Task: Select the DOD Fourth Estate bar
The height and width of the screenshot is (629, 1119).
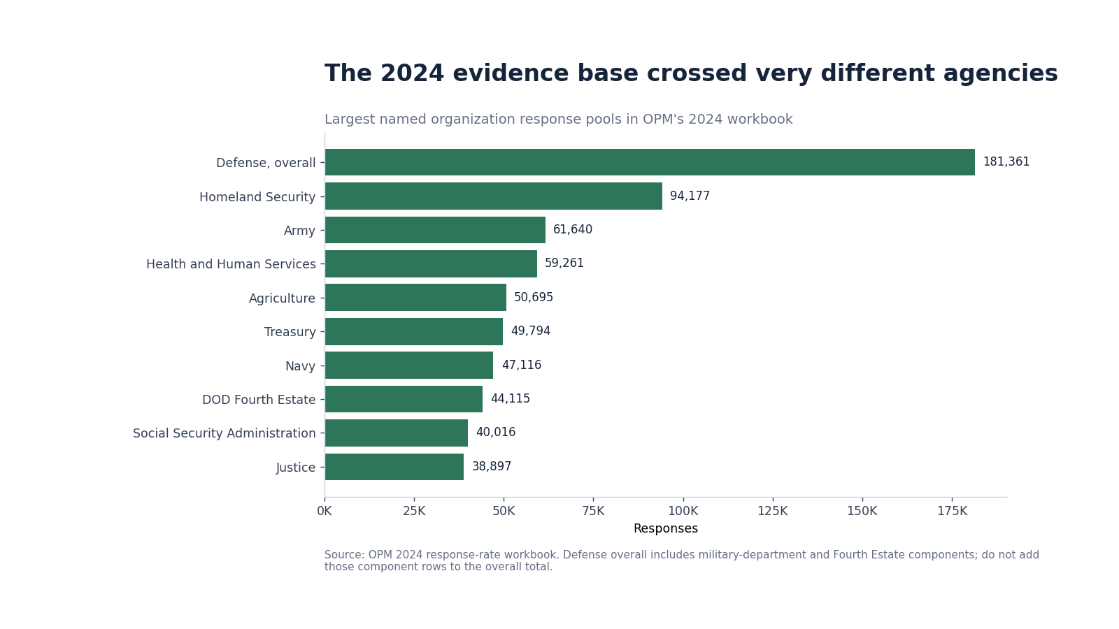Action: (404, 399)
